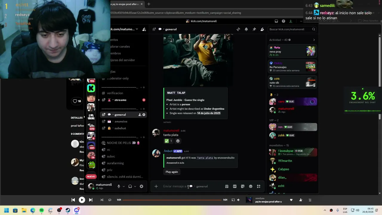The width and height of the screenshot is (382, 215).
Task: Open the attachment plus button in the message bar
Action: click(156, 186)
